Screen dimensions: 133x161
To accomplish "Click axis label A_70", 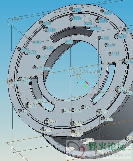I will [33, 106].
